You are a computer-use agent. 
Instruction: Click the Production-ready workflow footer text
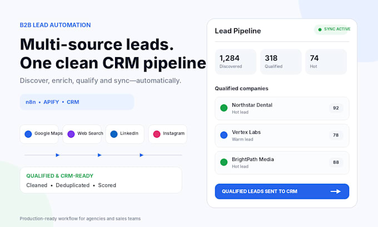(80, 219)
